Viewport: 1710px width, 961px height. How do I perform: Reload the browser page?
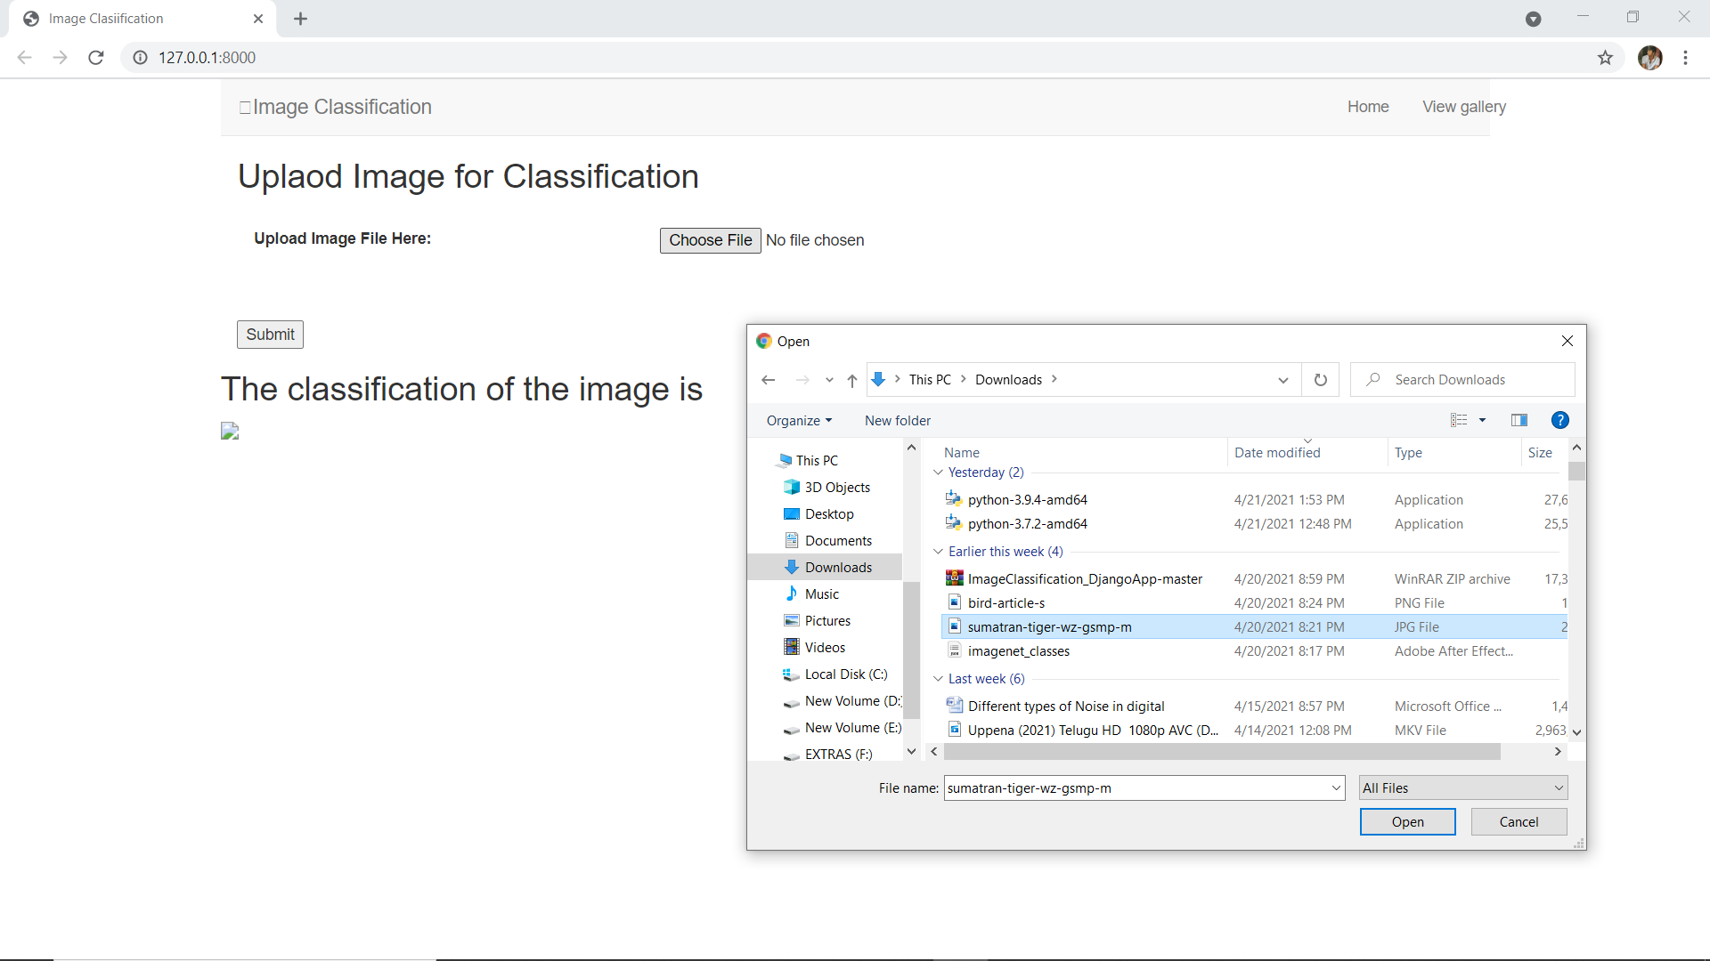[x=96, y=58]
